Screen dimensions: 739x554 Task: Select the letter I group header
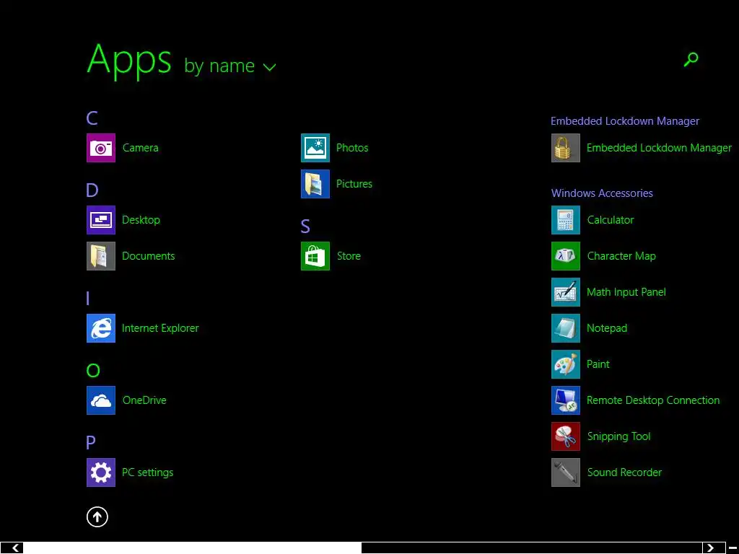pyautogui.click(x=87, y=298)
